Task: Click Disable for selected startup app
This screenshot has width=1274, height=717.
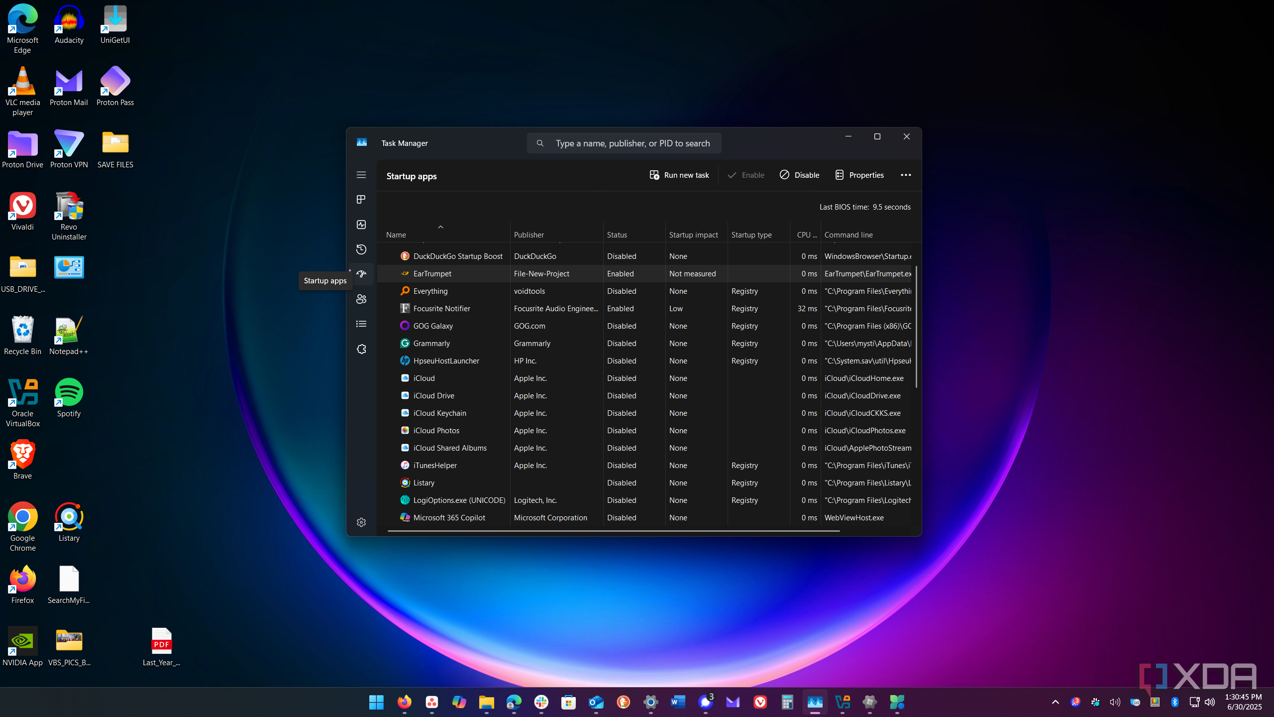Action: 799,175
